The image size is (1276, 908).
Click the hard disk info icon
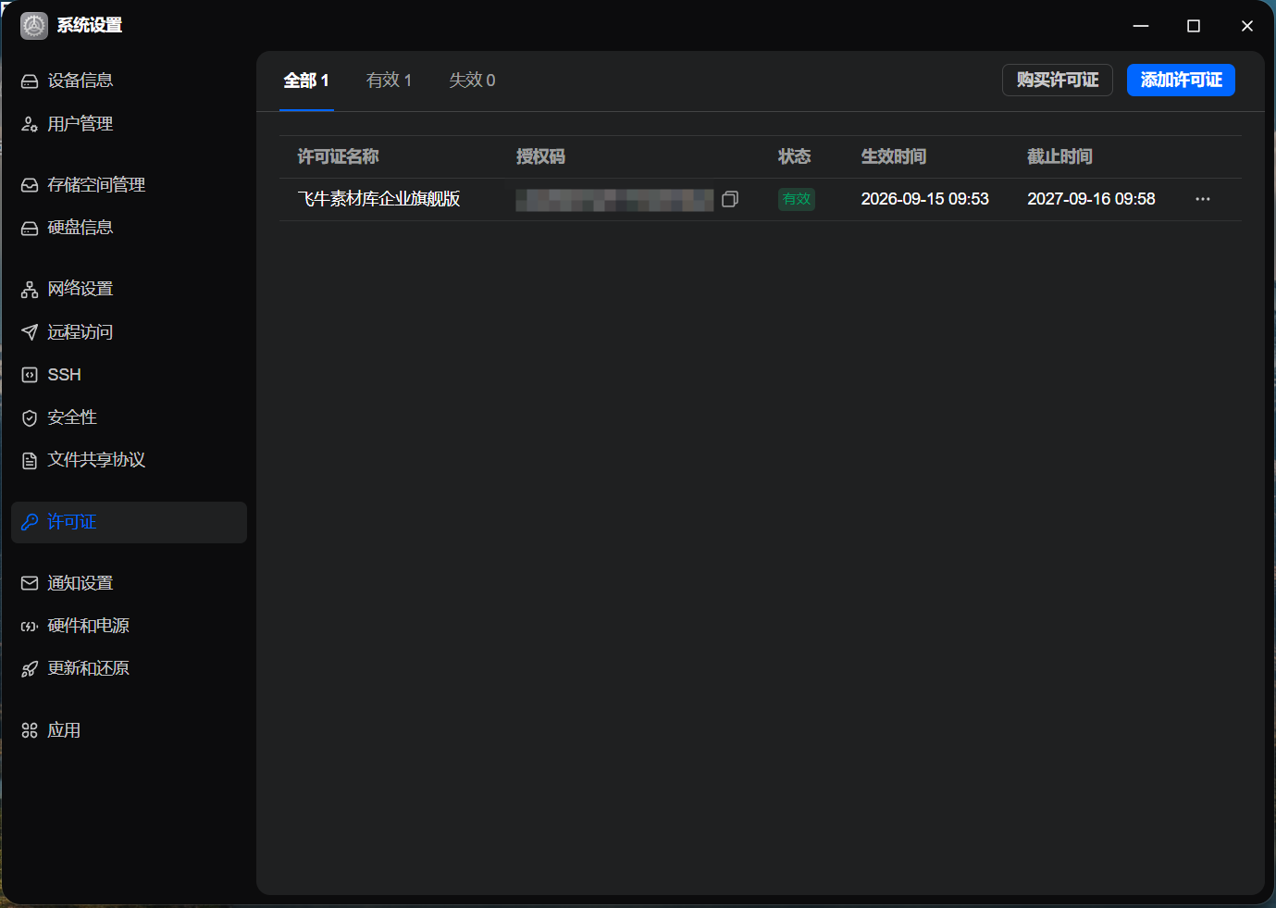coord(30,228)
